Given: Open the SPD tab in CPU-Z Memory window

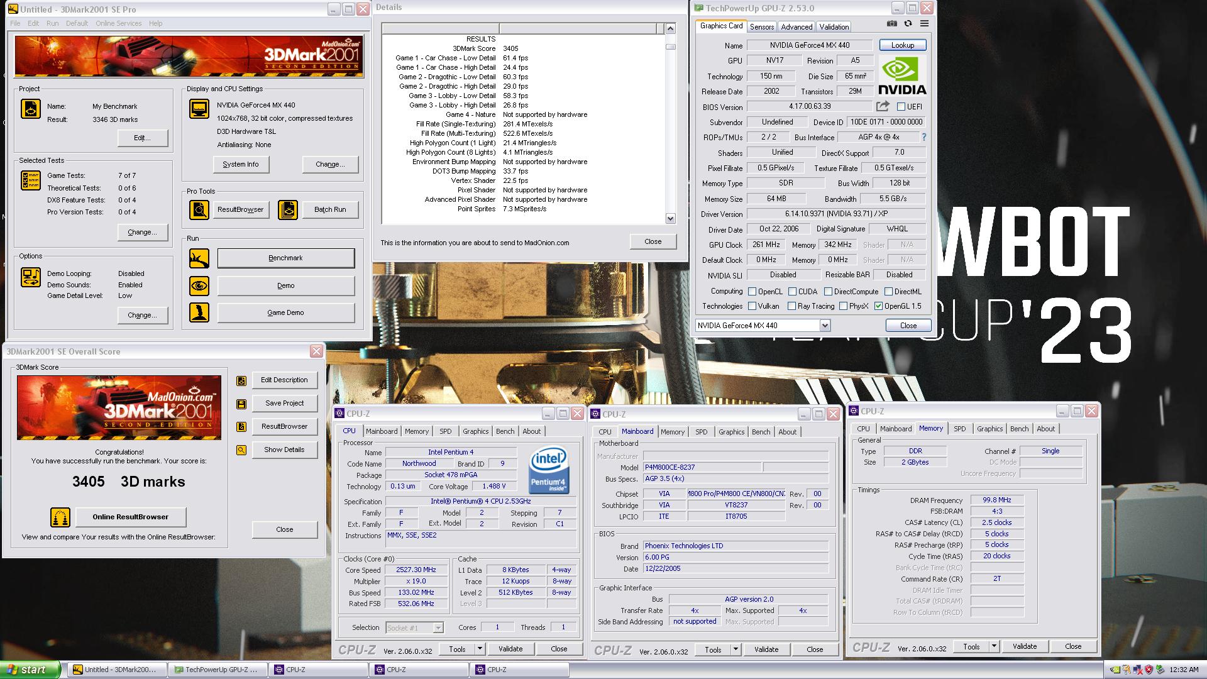Looking at the screenshot, I should pos(959,429).
